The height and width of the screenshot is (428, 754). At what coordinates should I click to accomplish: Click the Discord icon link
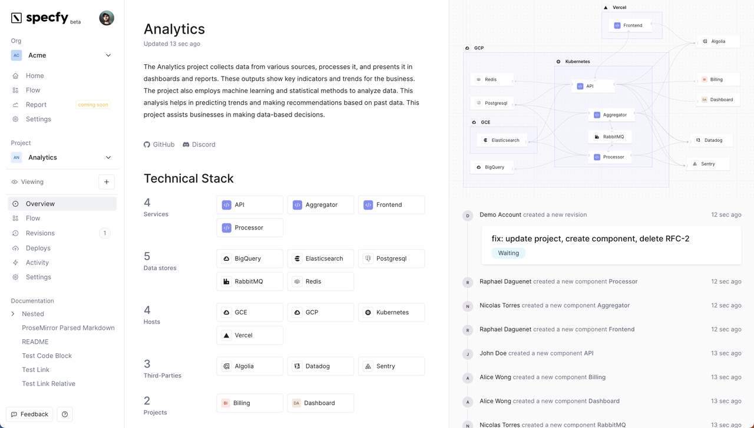[186, 145]
